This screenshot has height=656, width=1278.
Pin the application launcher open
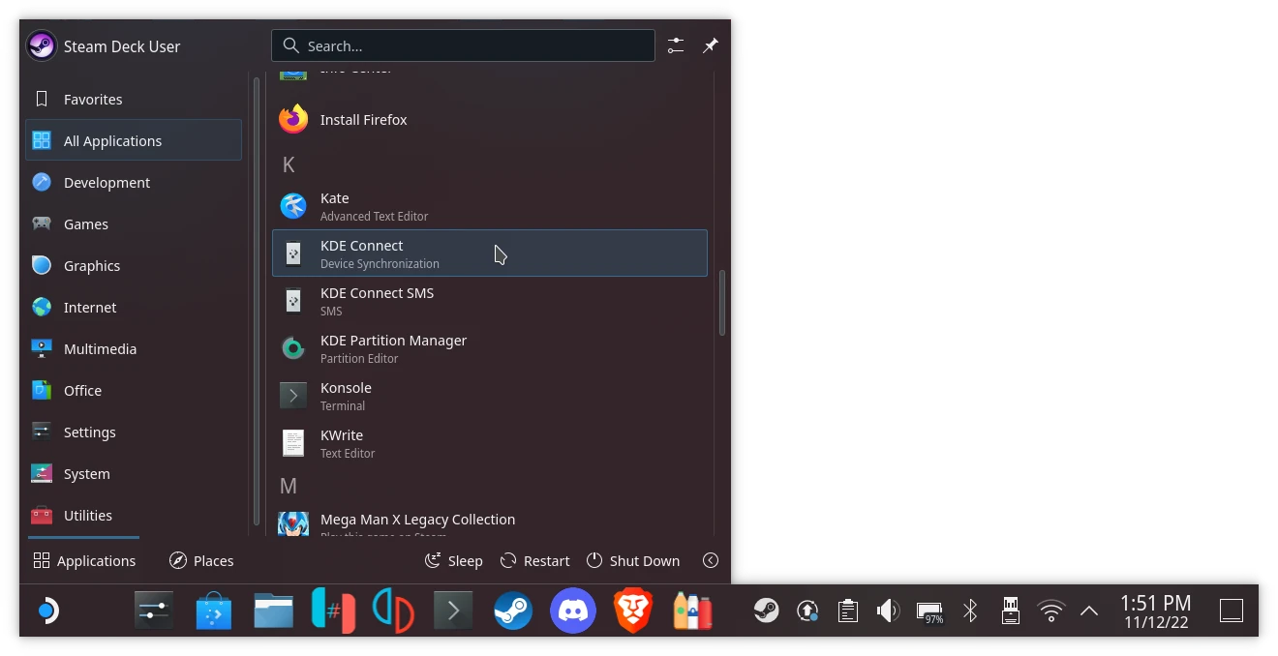click(711, 45)
